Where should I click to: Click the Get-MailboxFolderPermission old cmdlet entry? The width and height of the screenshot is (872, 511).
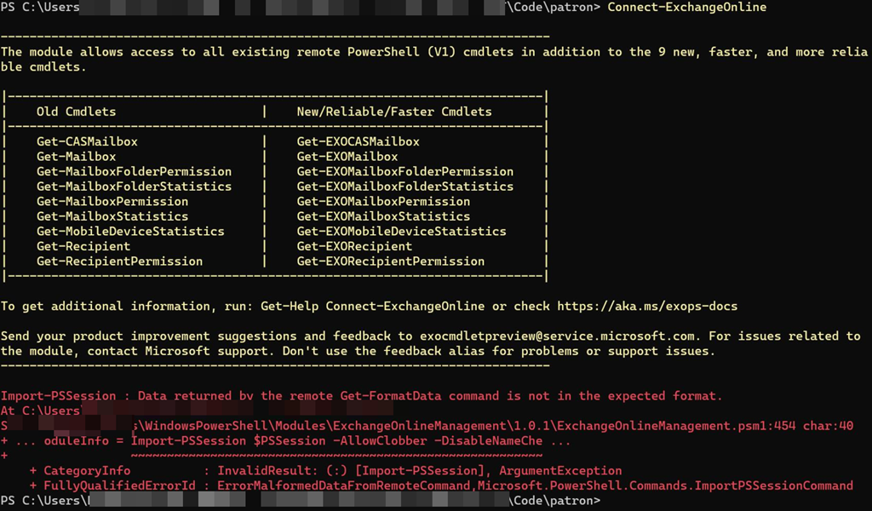[134, 171]
